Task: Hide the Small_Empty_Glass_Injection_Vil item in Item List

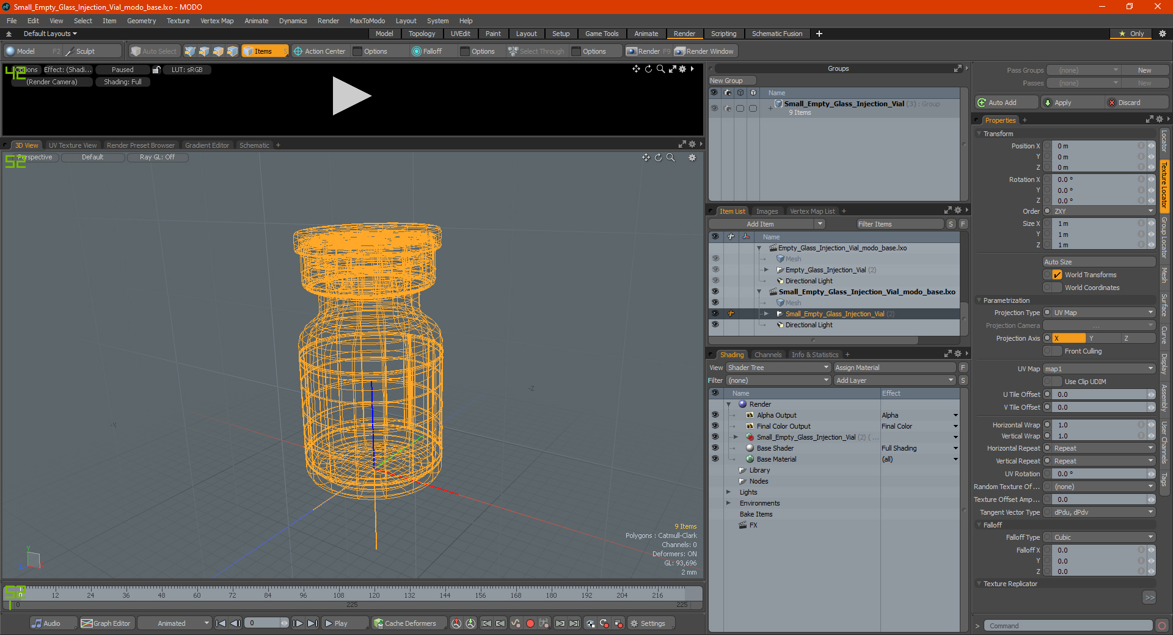Action: [715, 314]
